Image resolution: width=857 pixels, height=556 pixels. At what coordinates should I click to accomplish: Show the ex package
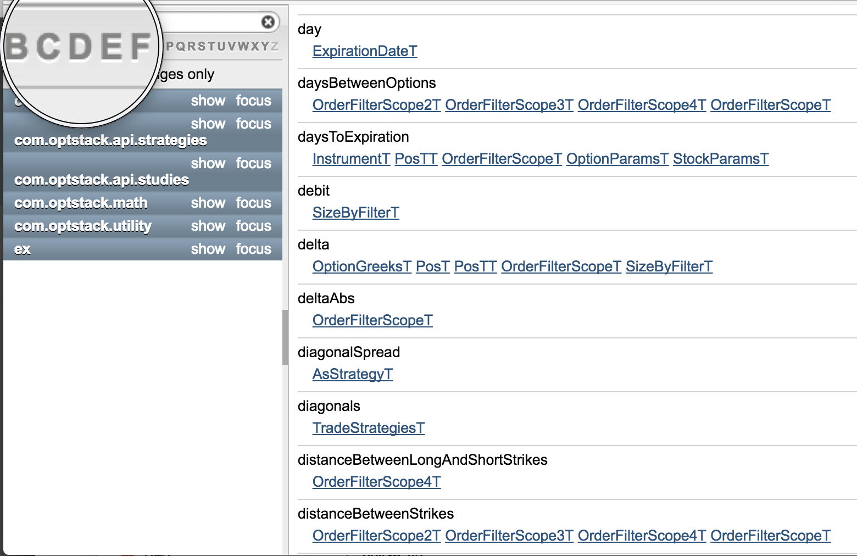point(208,249)
